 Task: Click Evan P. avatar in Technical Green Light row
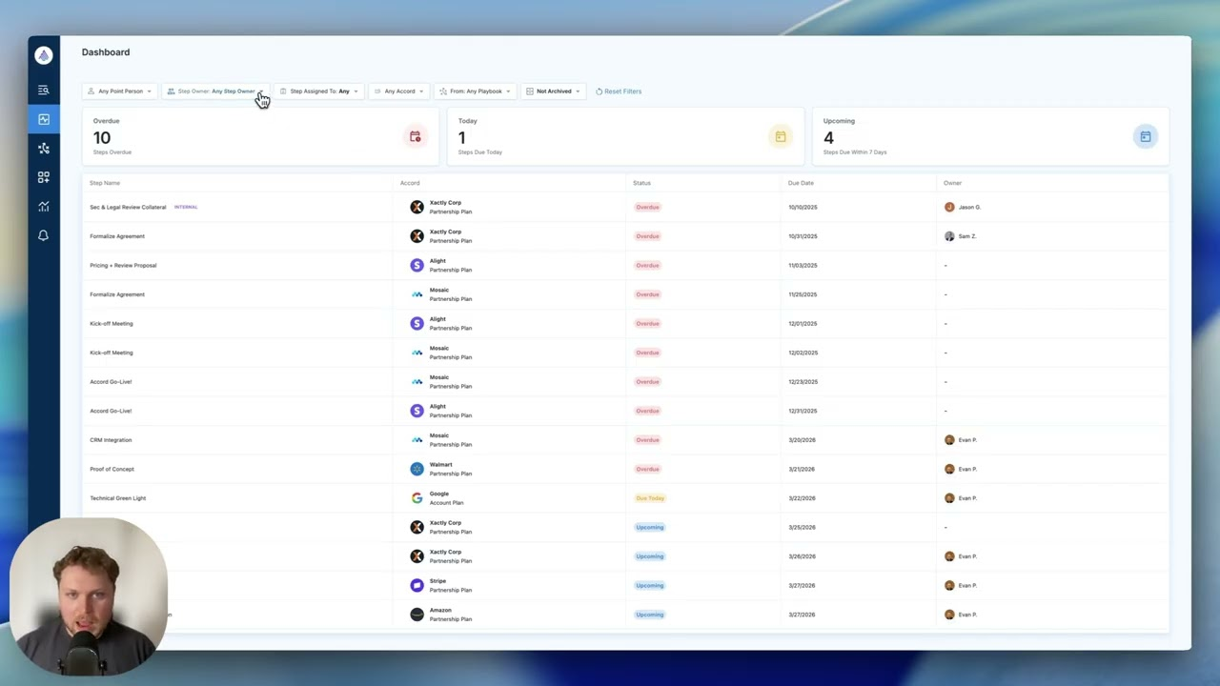(x=949, y=498)
